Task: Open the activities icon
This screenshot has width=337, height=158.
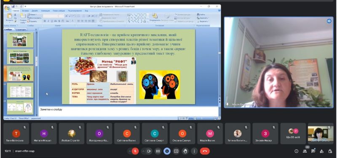Action: [321, 151]
